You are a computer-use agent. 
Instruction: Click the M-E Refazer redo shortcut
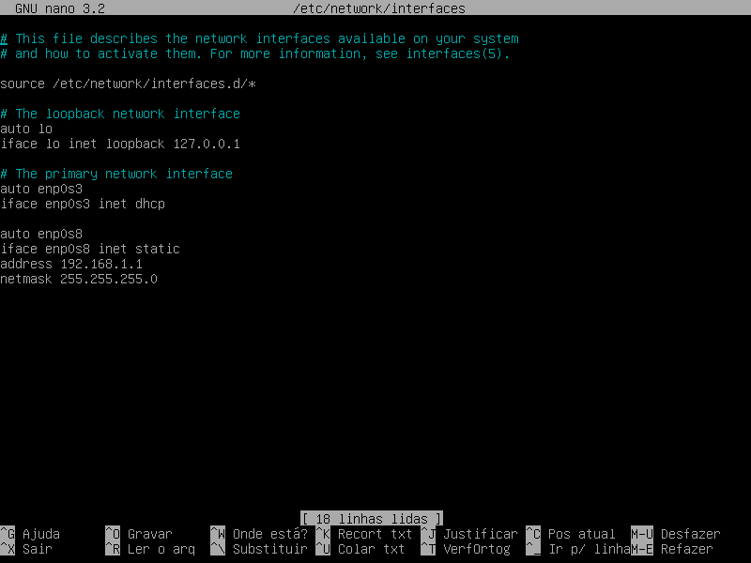(672, 549)
